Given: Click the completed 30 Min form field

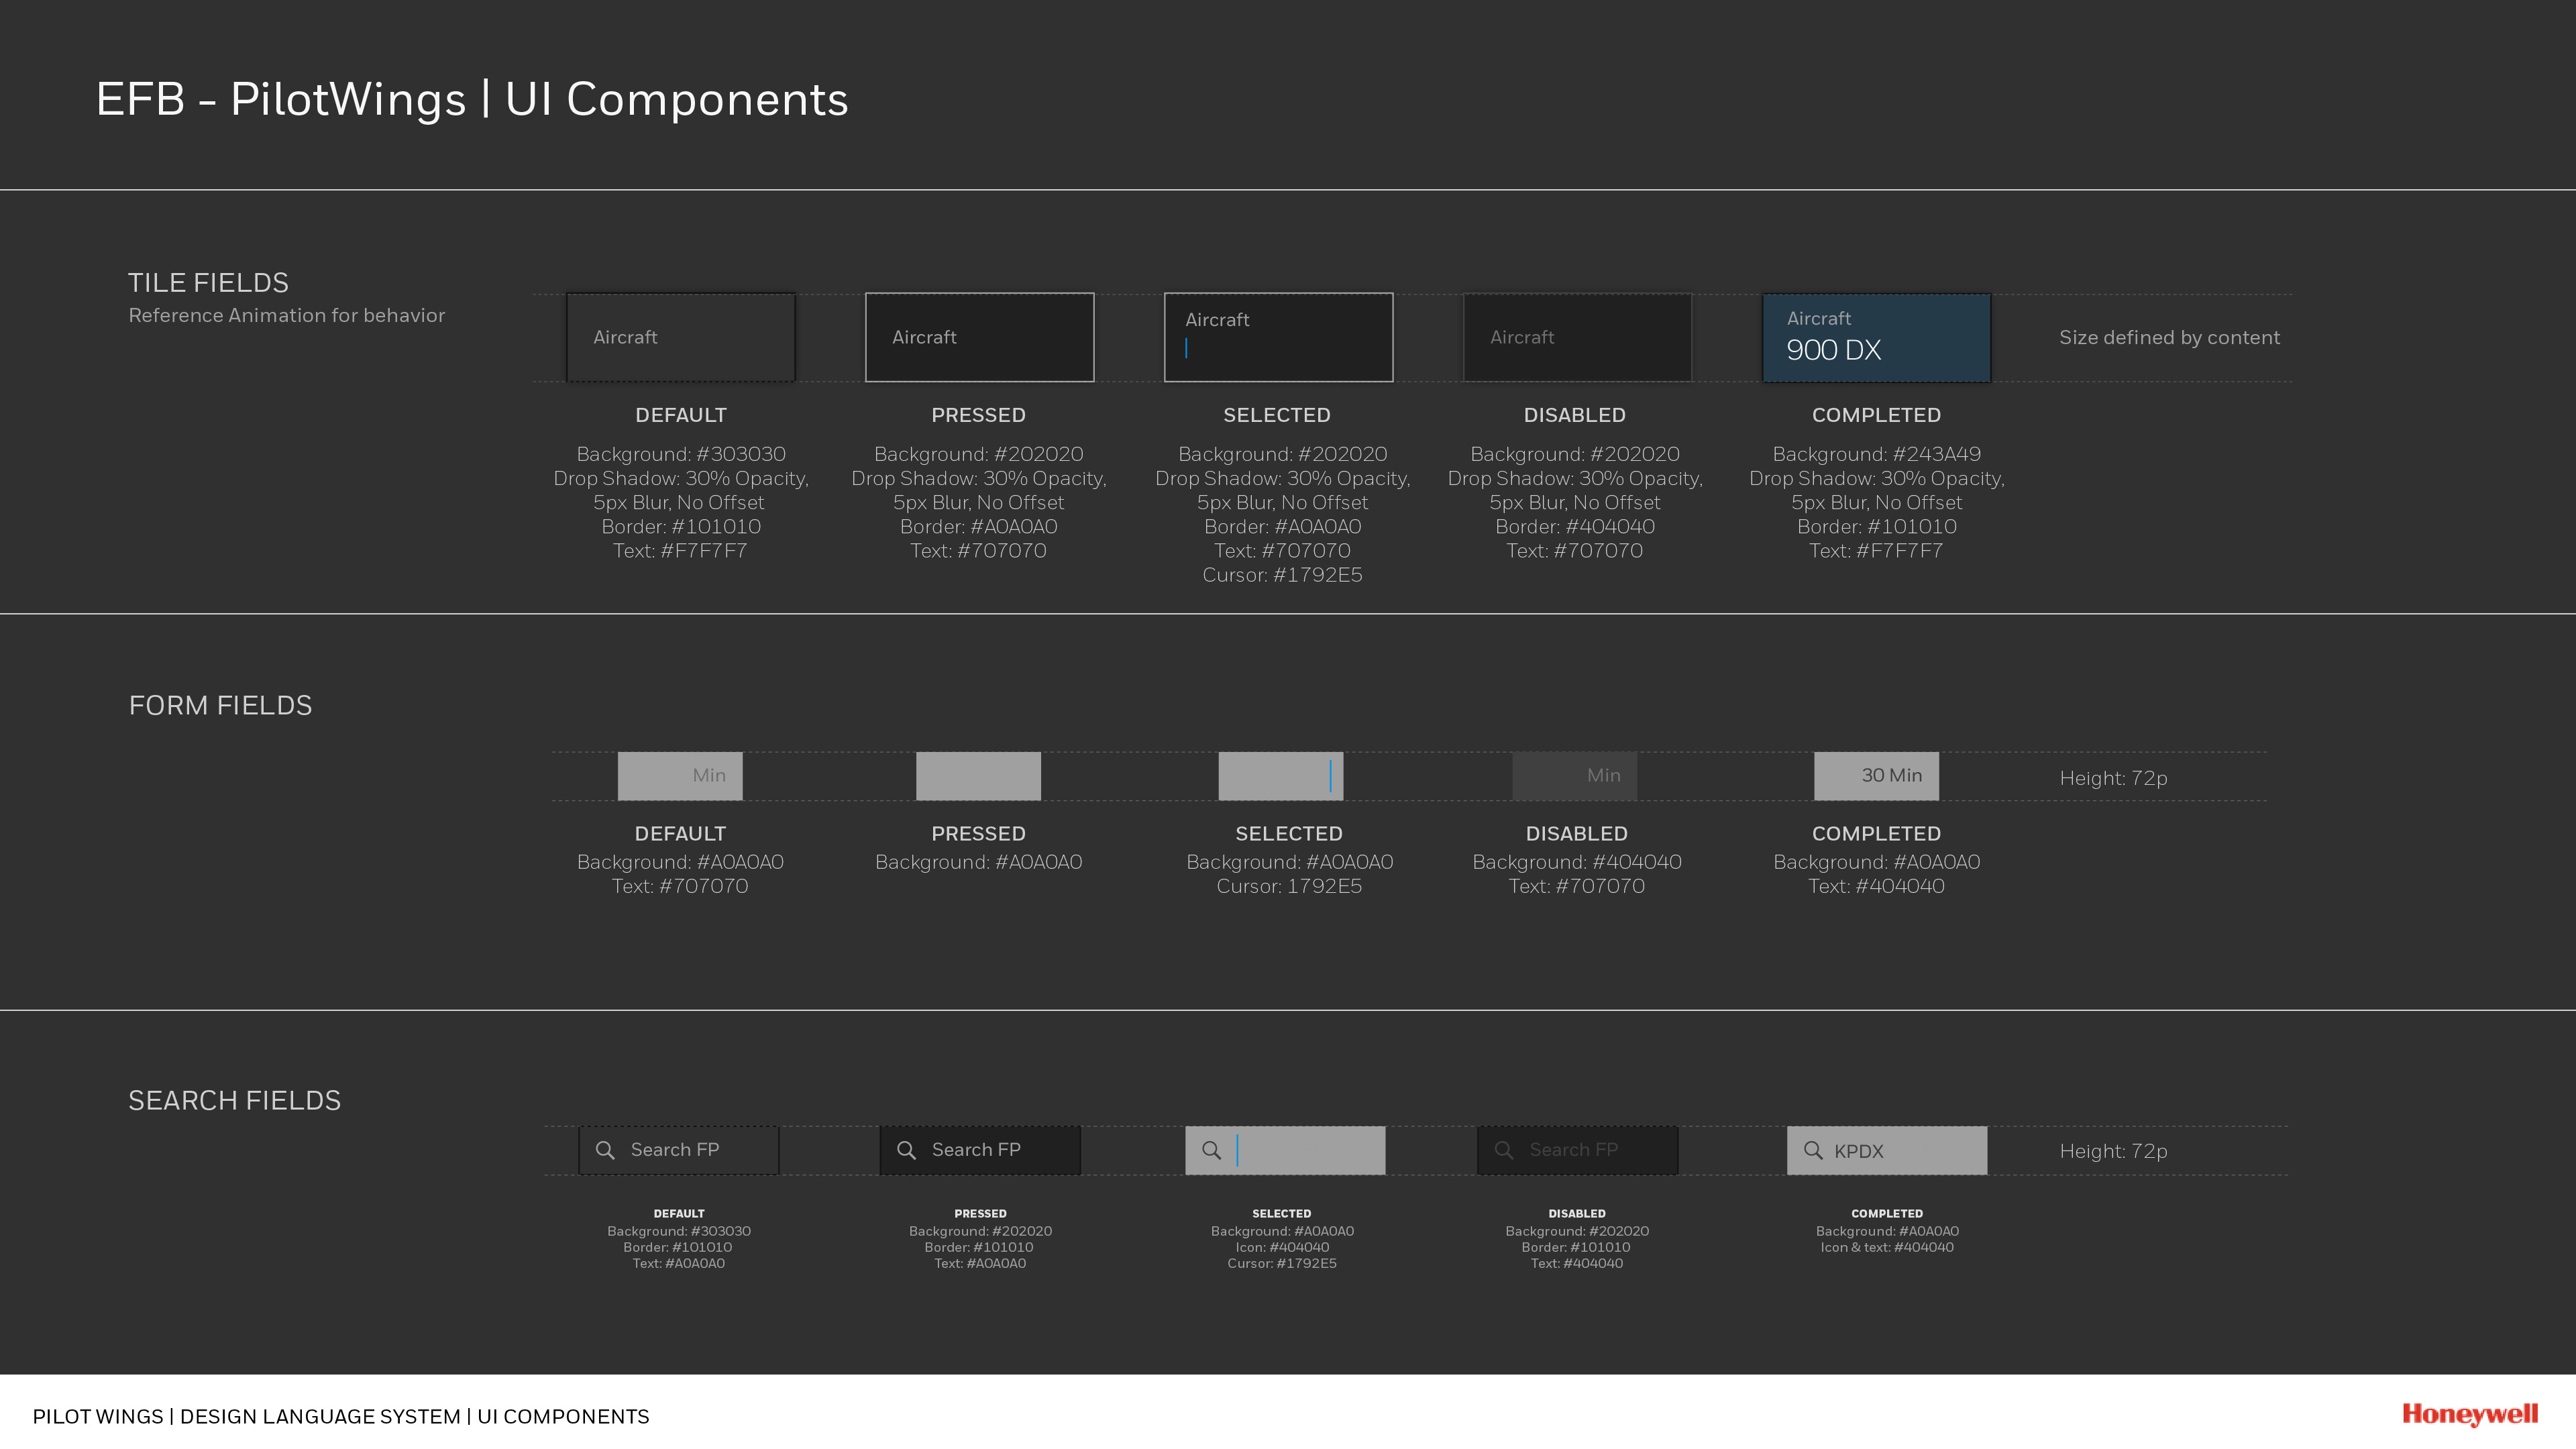Looking at the screenshot, I should tap(1876, 776).
